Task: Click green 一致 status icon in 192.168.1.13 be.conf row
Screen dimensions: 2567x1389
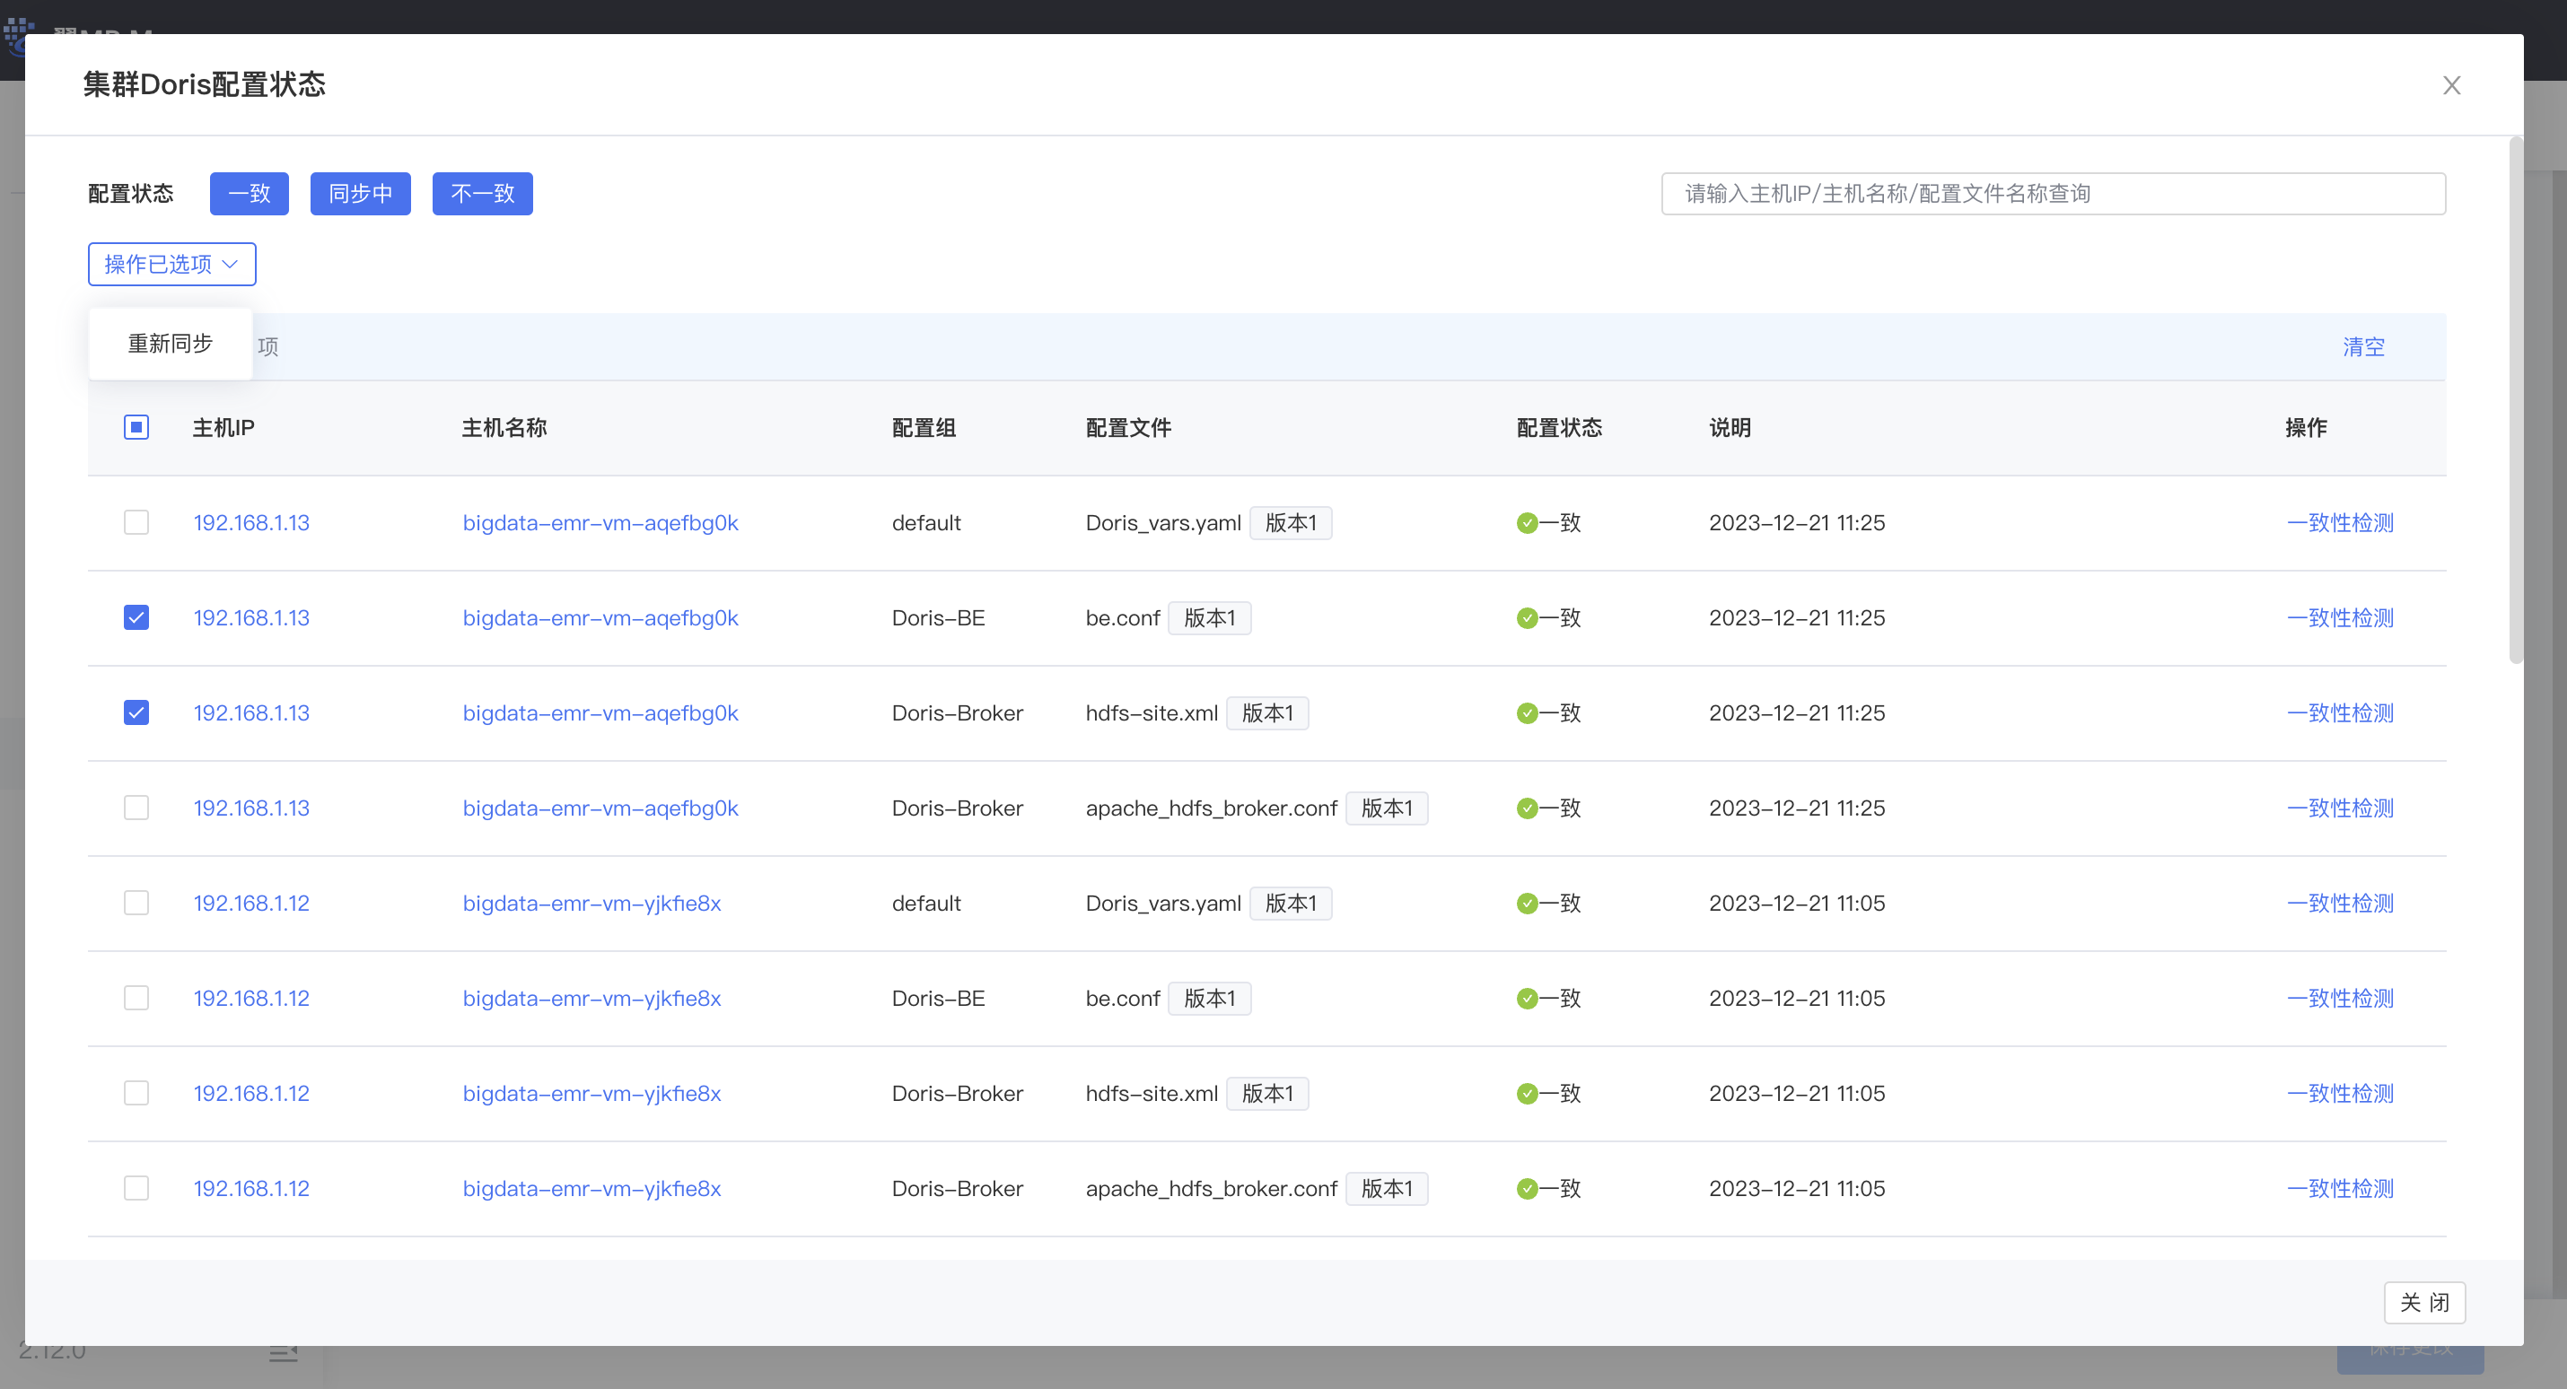Action: click(x=1527, y=619)
